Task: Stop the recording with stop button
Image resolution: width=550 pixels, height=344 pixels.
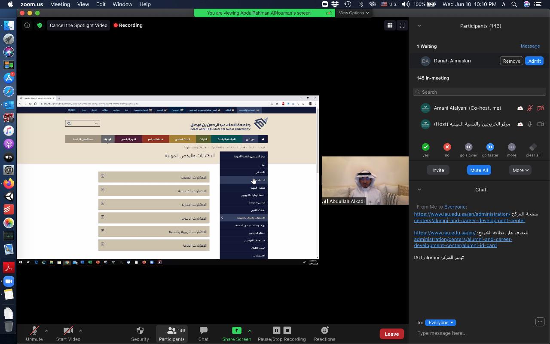Action: click(x=287, y=330)
